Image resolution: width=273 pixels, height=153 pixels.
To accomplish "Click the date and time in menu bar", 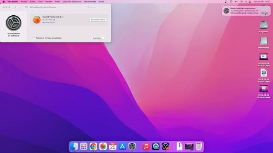I will [262, 2].
